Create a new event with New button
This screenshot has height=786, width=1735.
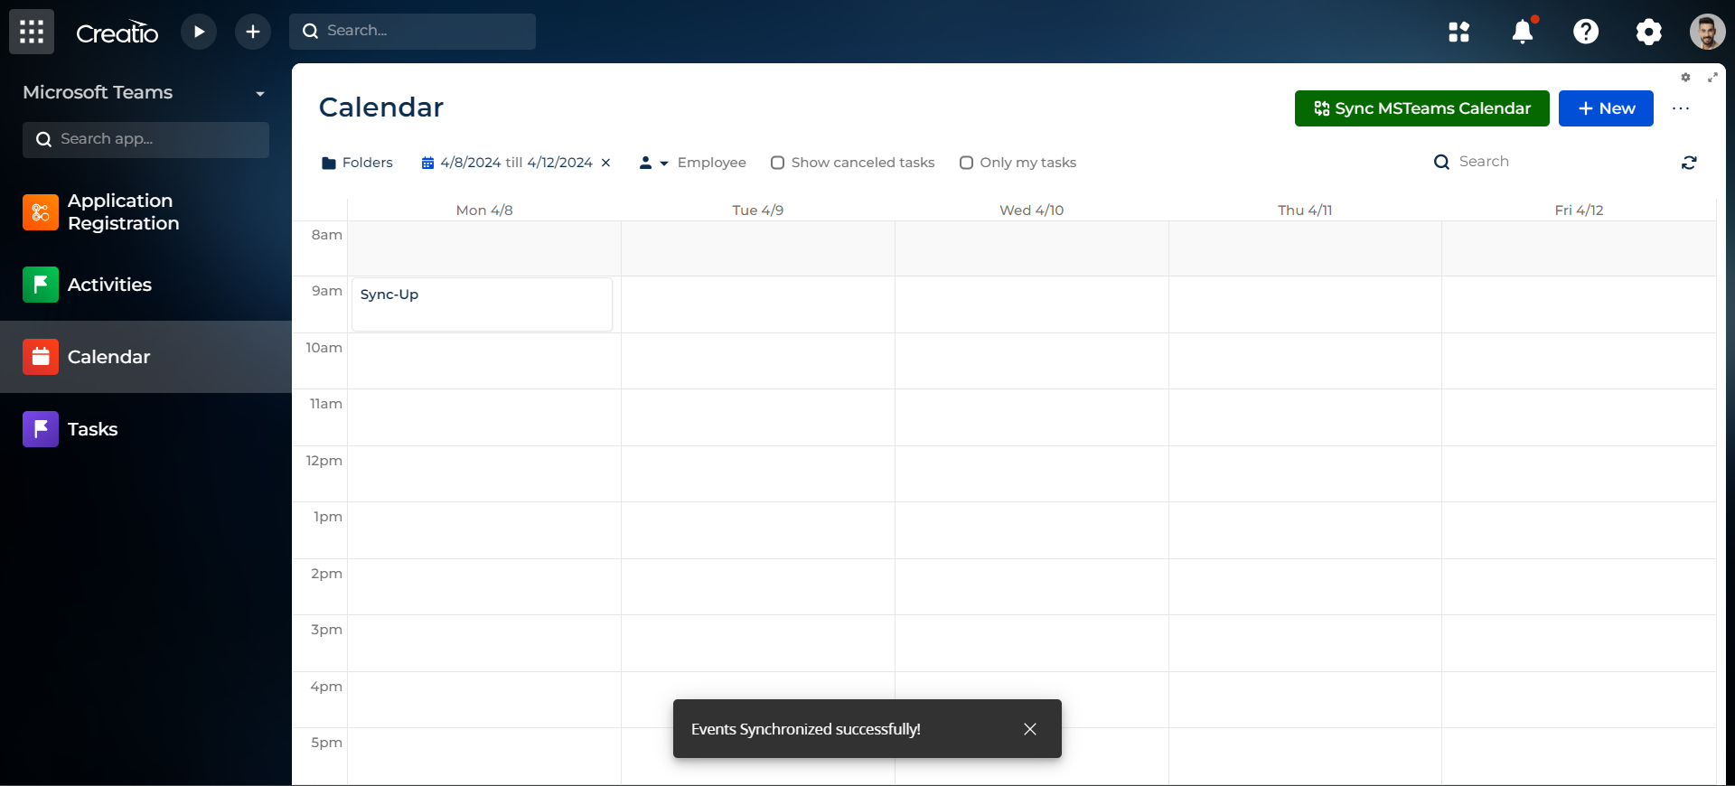(1606, 108)
